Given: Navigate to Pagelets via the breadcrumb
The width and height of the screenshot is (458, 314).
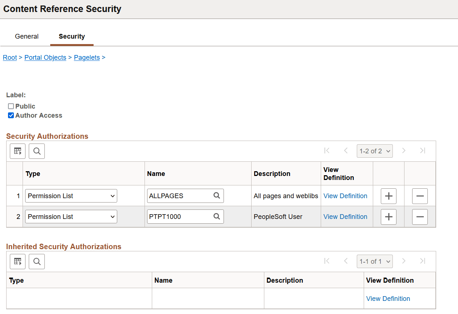Looking at the screenshot, I should pos(87,58).
